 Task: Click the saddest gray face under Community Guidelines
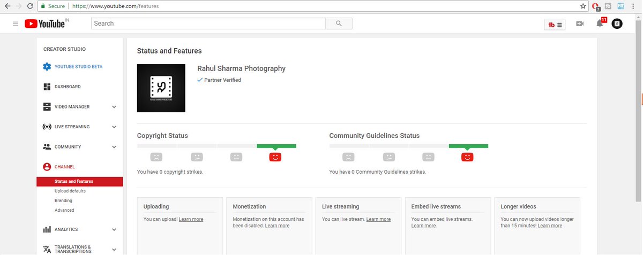[348, 157]
